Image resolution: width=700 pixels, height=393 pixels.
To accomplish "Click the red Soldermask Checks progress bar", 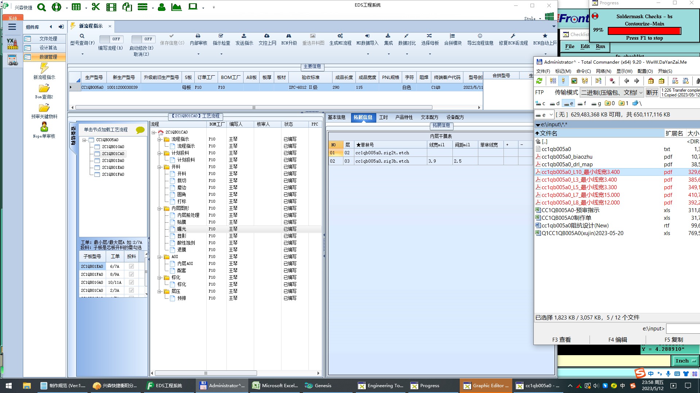I will 644,31.
